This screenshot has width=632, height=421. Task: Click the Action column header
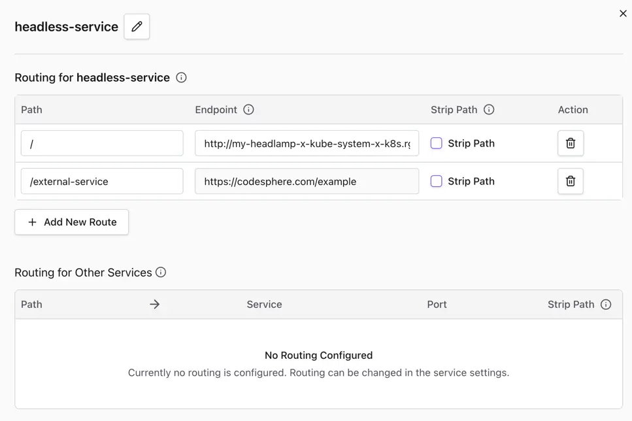coord(573,110)
